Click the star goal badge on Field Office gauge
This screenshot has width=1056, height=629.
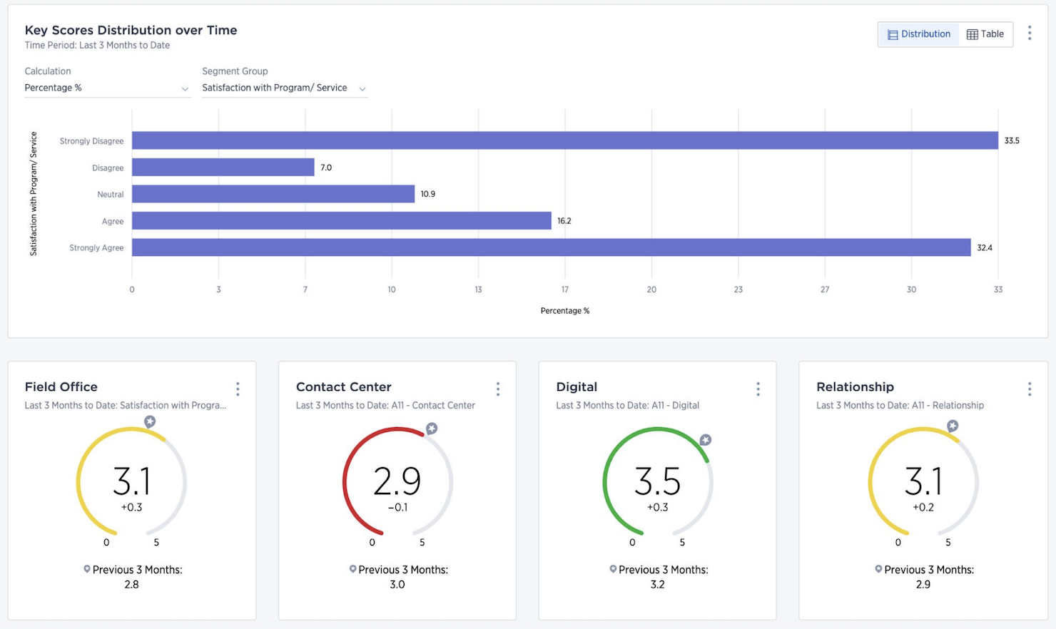coord(150,421)
